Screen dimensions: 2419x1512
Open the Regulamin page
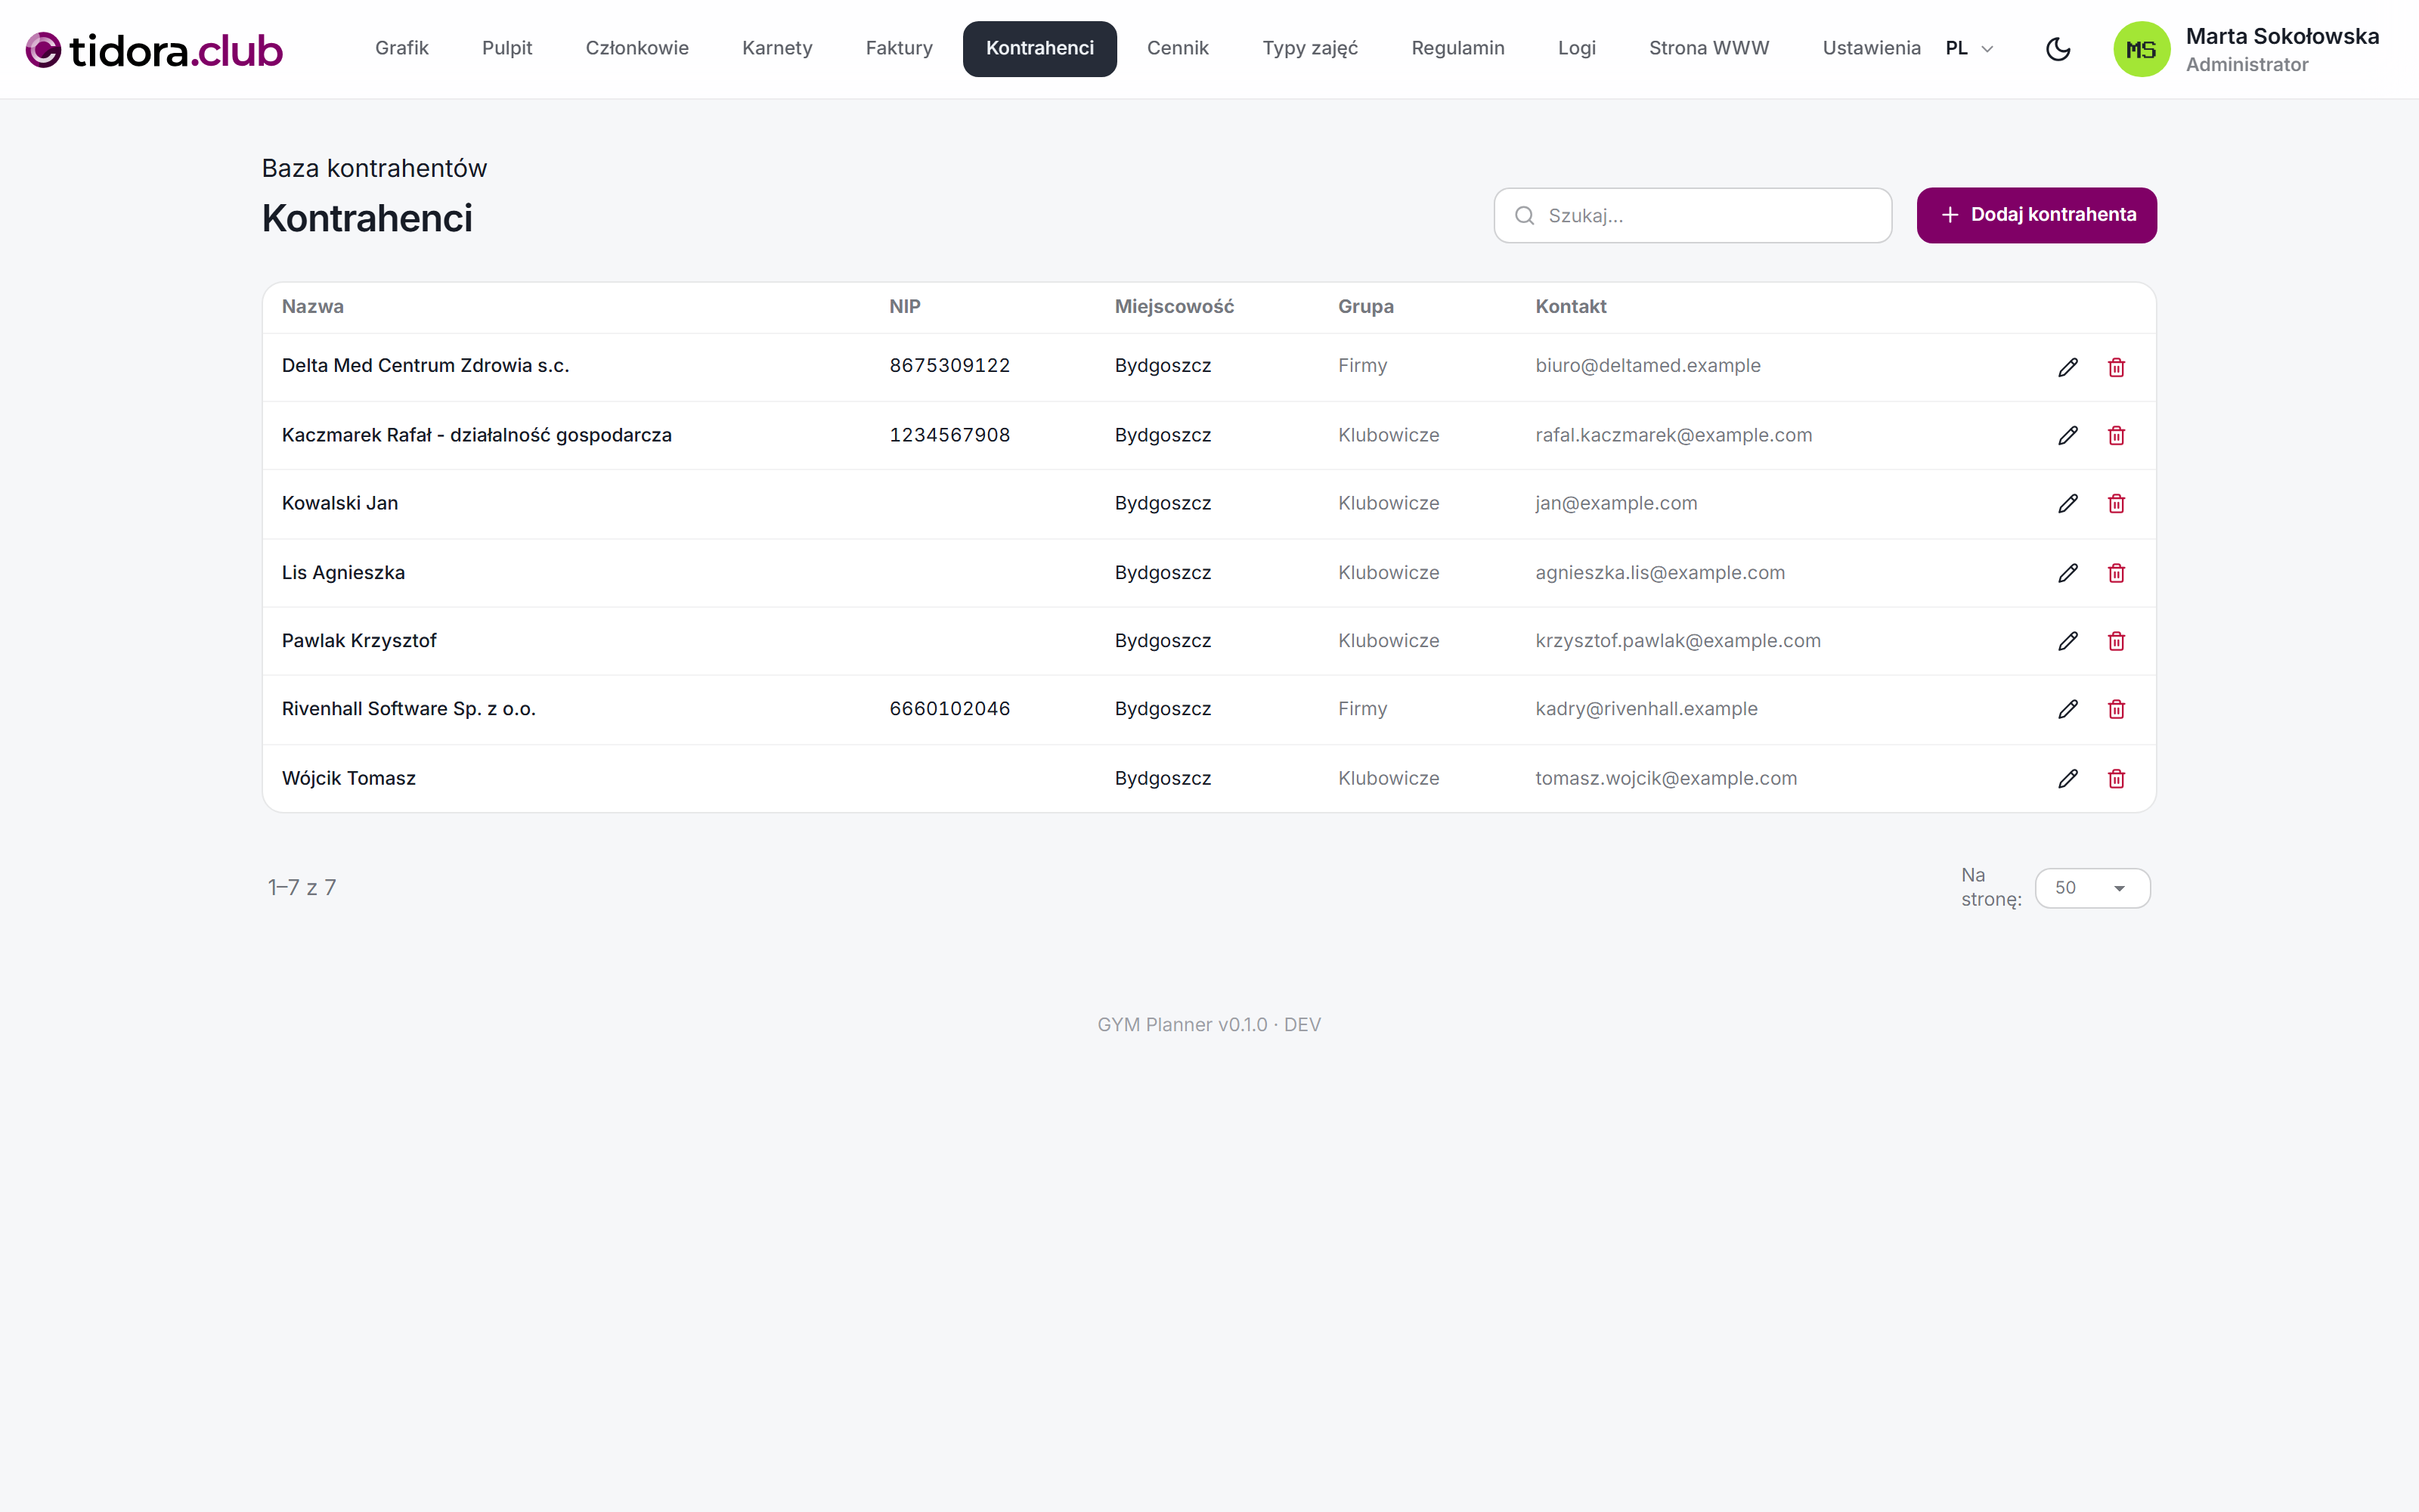(1457, 48)
